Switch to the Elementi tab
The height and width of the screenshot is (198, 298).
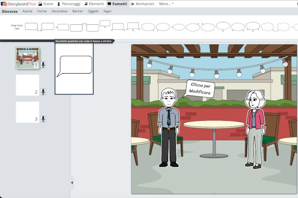coord(94,4)
